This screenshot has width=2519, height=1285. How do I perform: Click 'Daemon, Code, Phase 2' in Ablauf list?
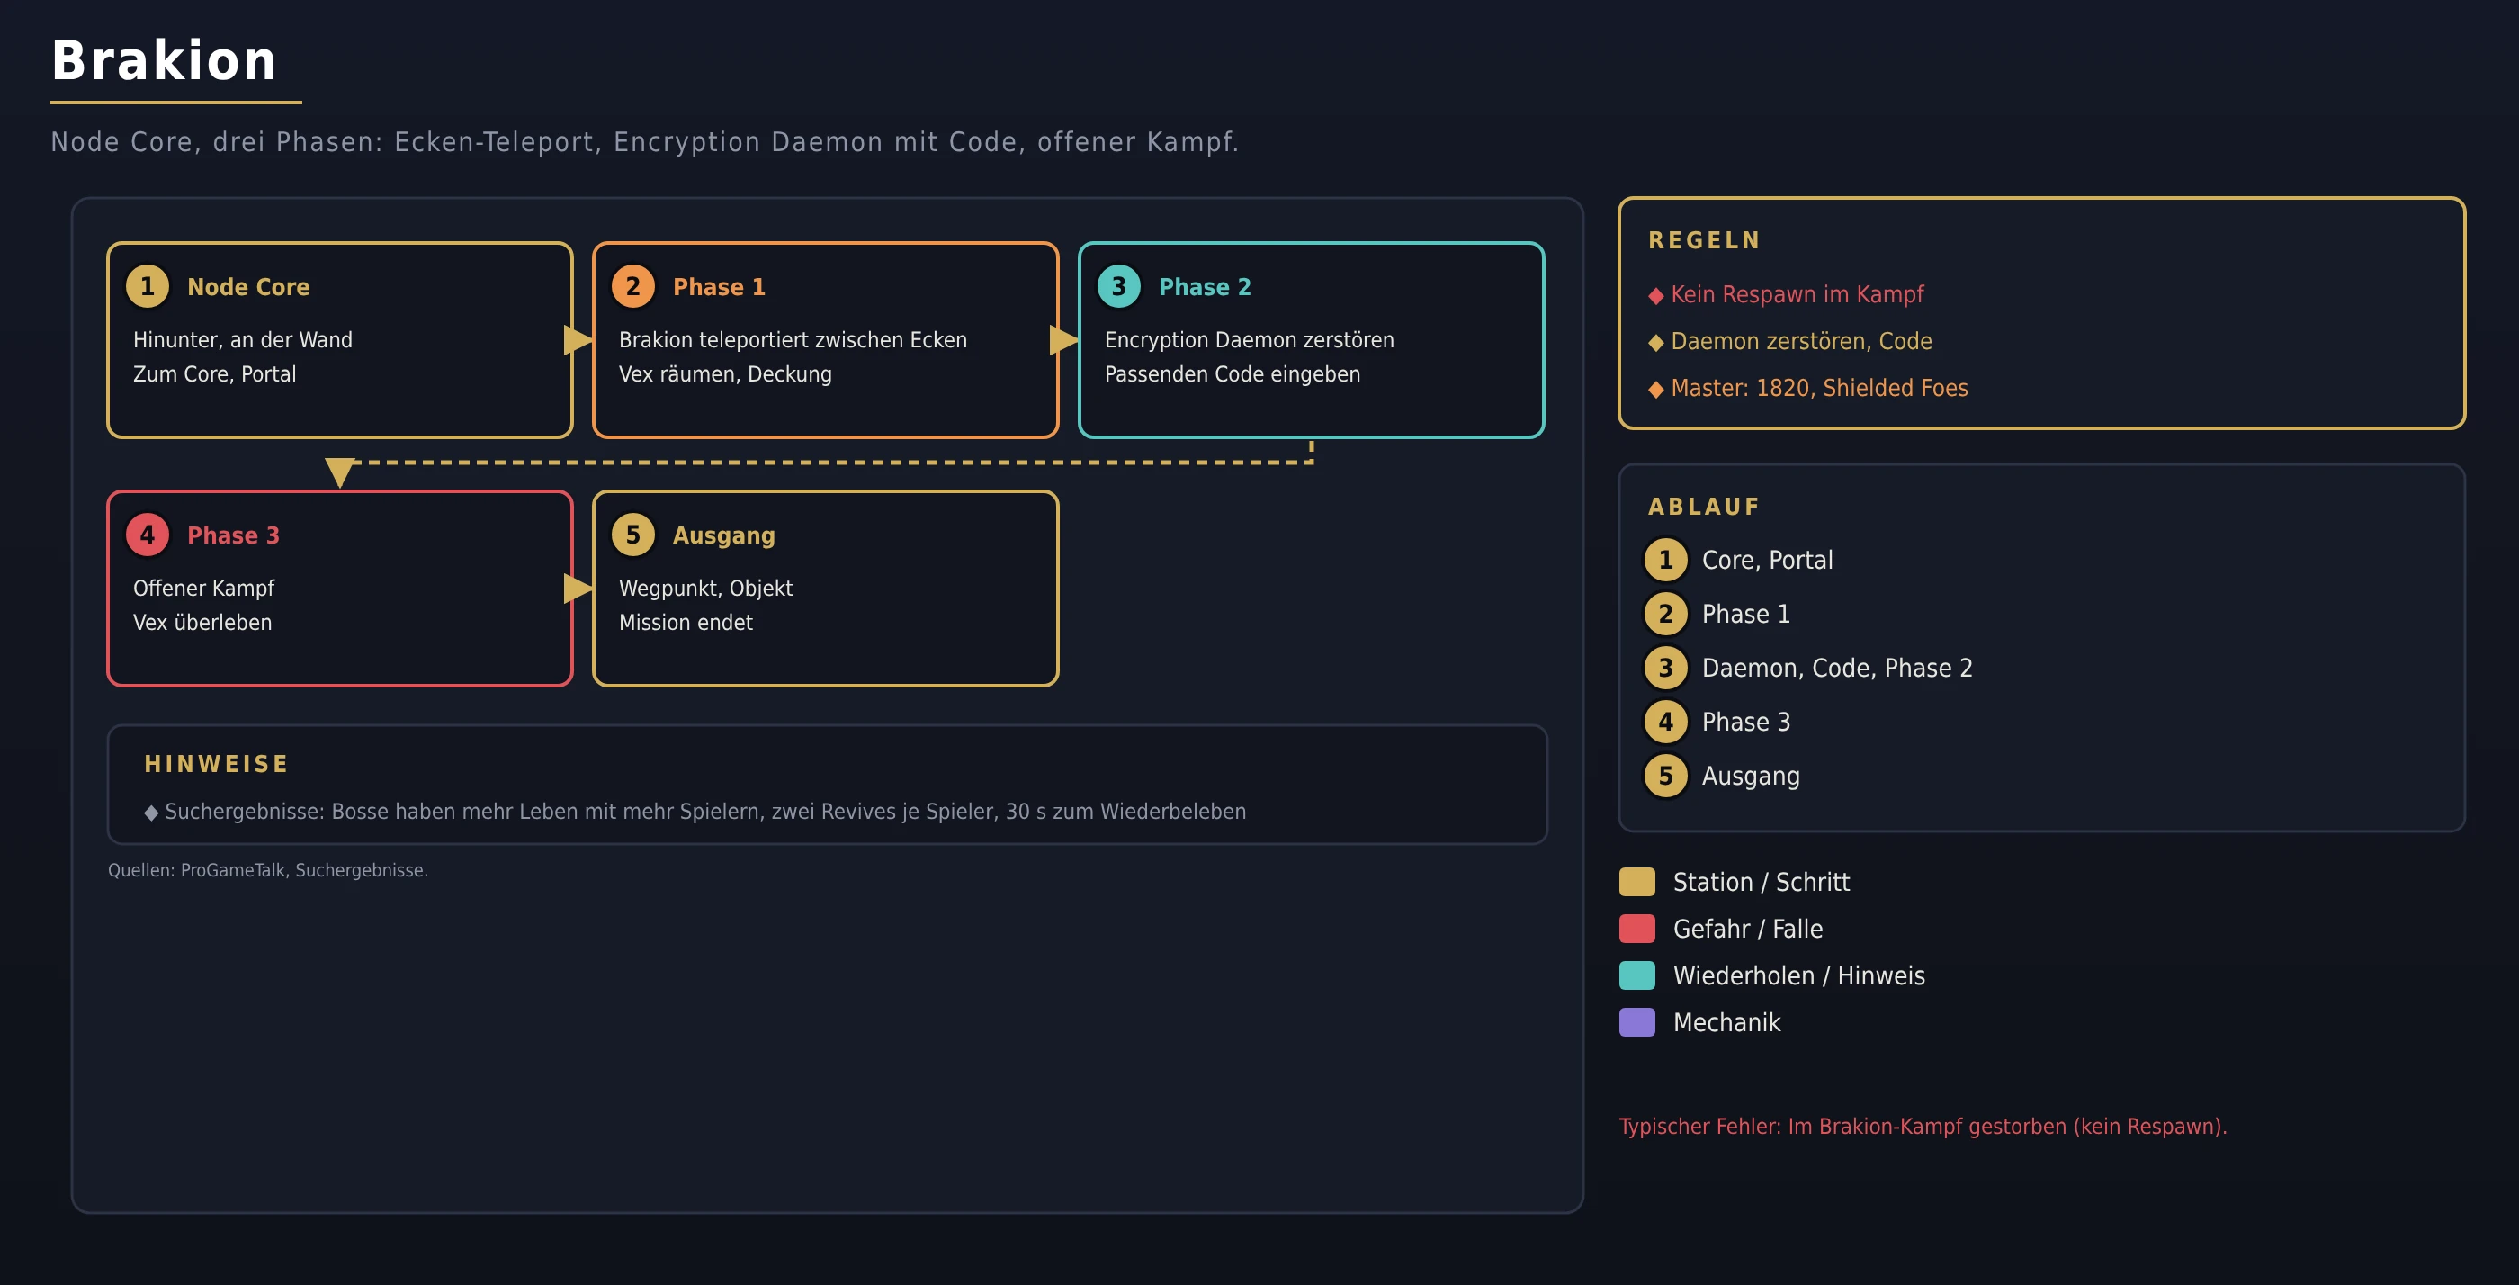click(x=1836, y=668)
